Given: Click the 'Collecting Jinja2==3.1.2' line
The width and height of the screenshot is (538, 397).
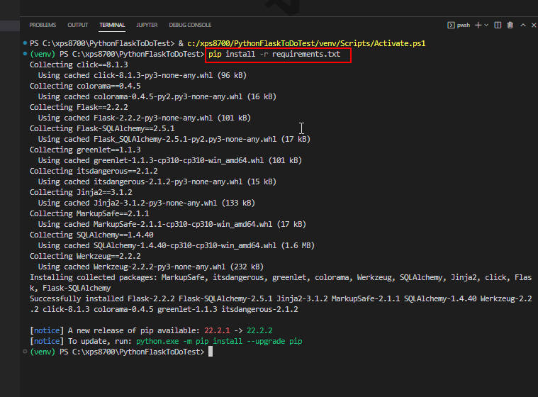Looking at the screenshot, I should pyautogui.click(x=81, y=193).
